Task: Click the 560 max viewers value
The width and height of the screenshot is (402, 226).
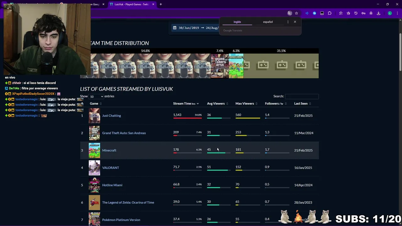Action: pyautogui.click(x=238, y=115)
